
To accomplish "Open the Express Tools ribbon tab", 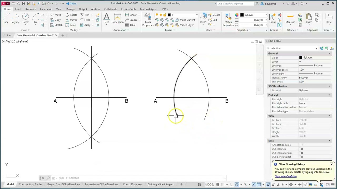I will pyautogui.click(x=128, y=9).
